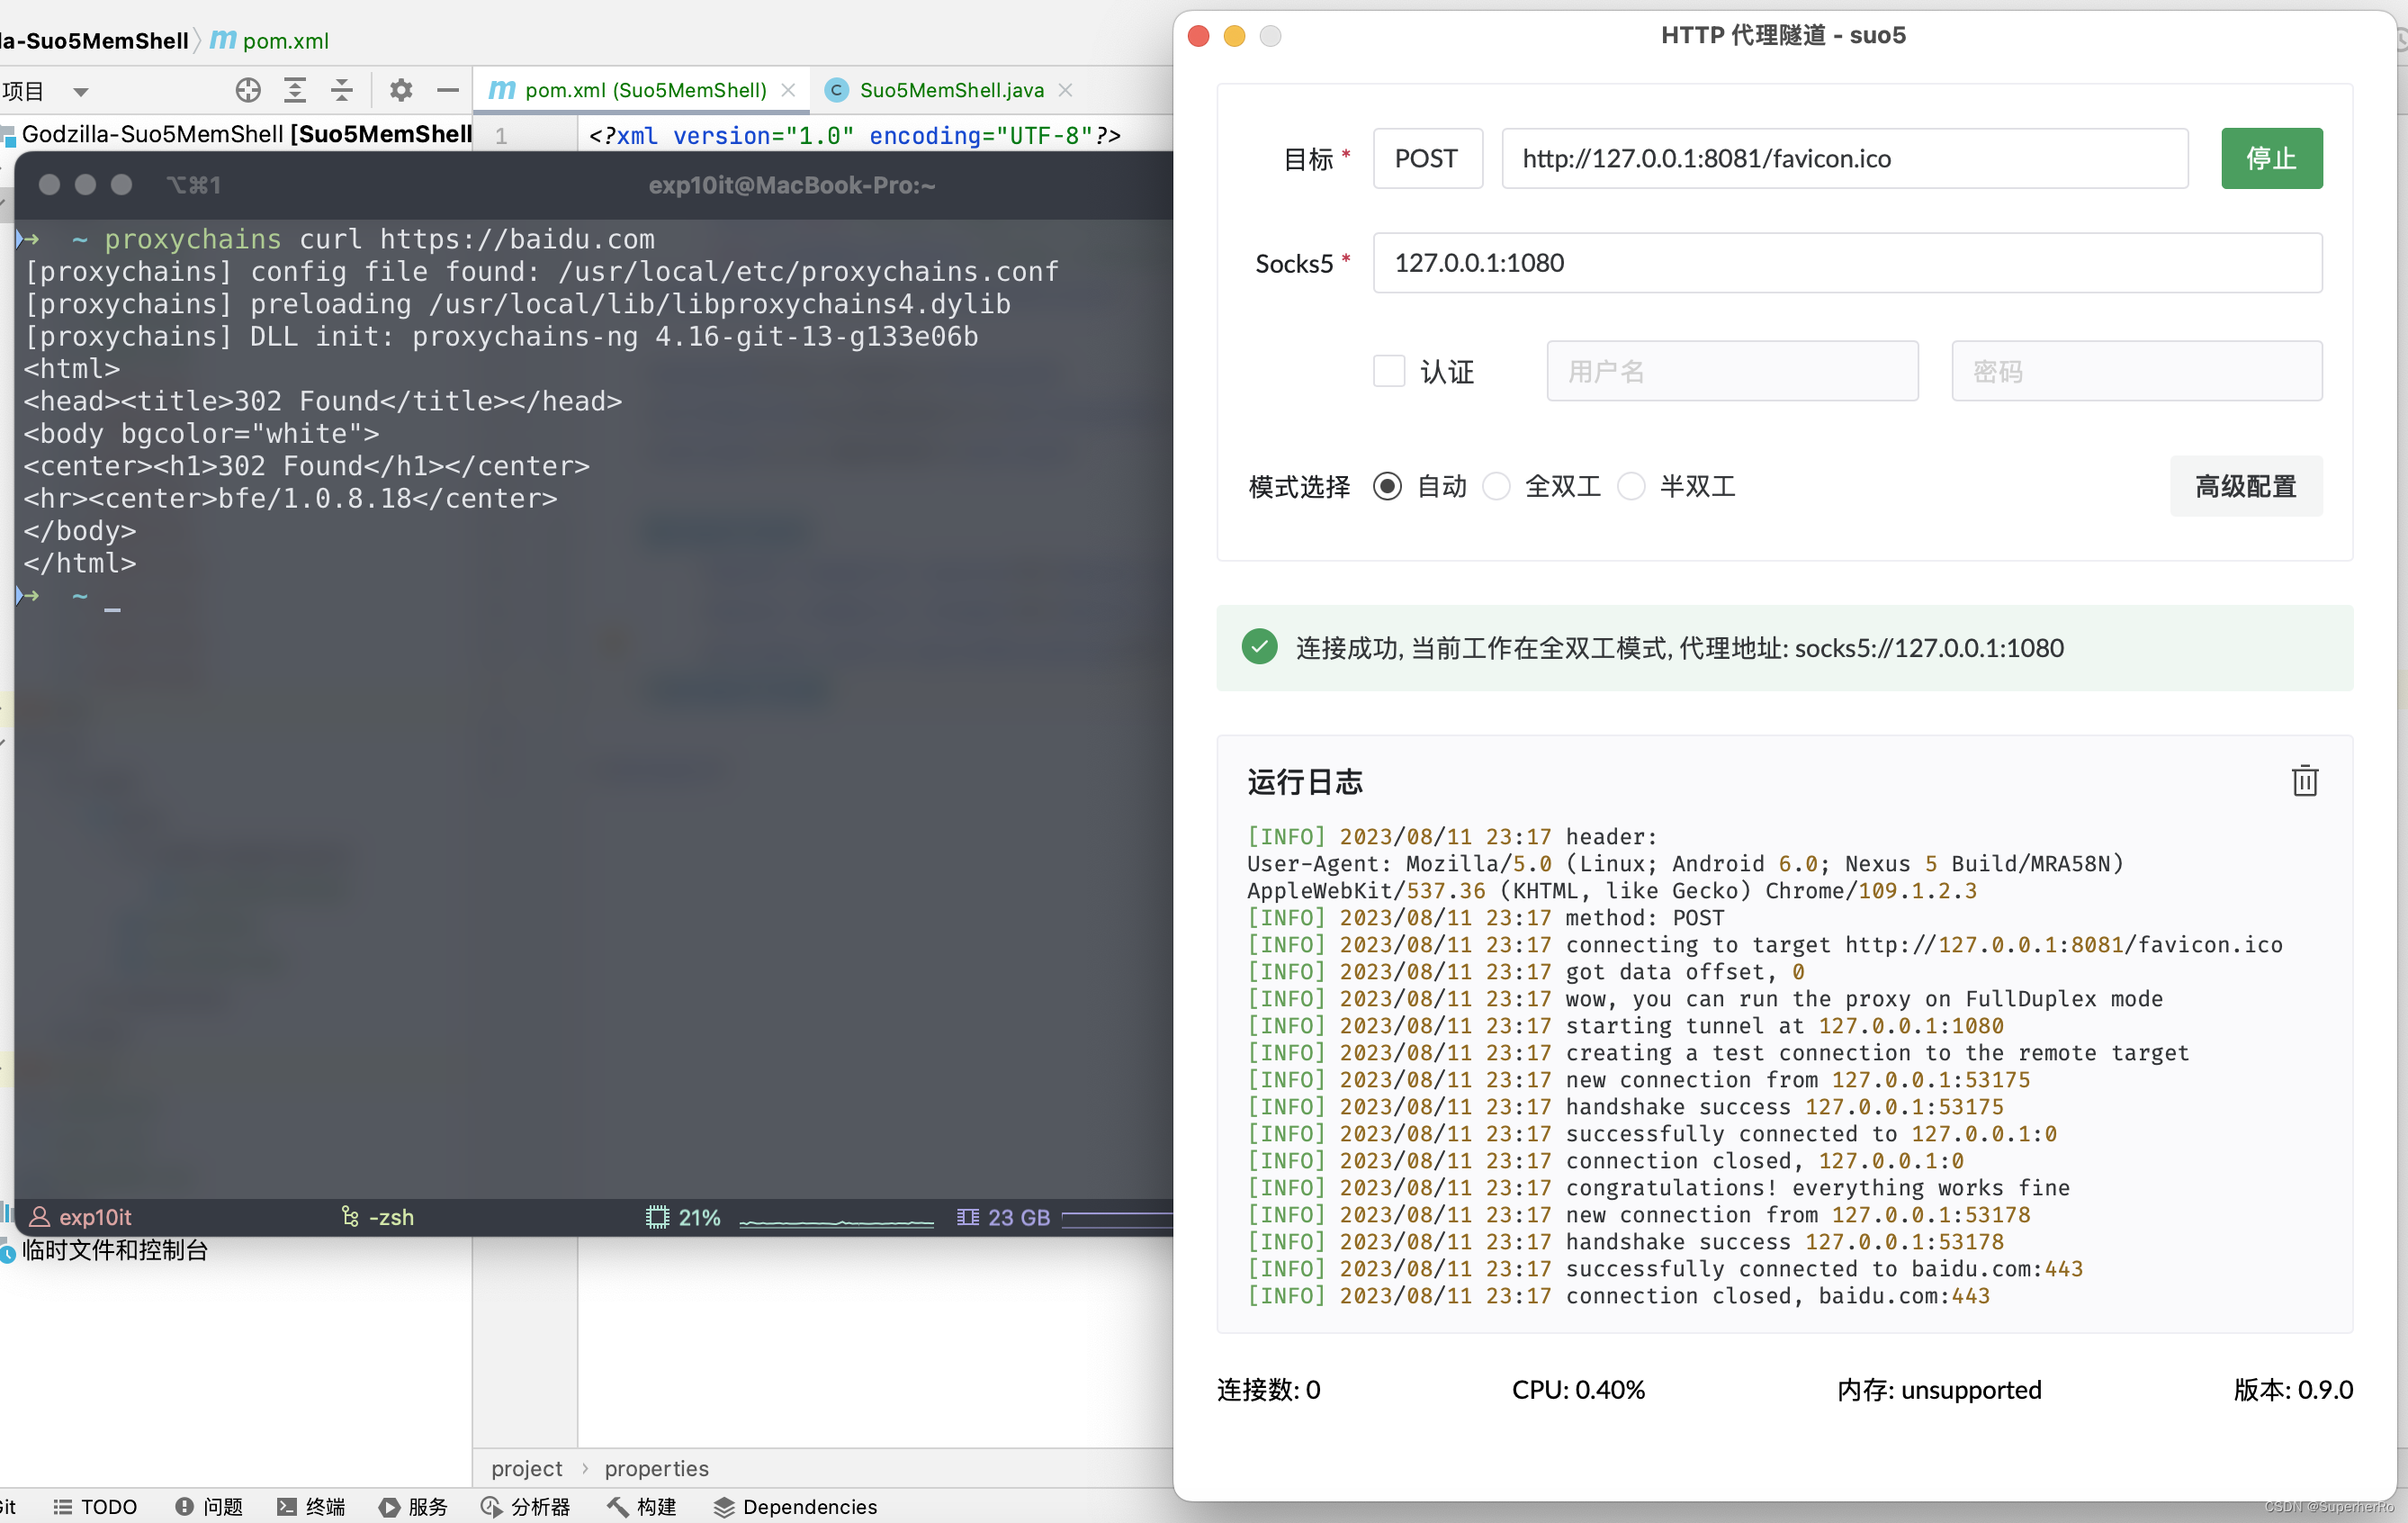Image resolution: width=2408 pixels, height=1523 pixels.
Task: Expand all nodes in the project tree
Action: (x=295, y=90)
